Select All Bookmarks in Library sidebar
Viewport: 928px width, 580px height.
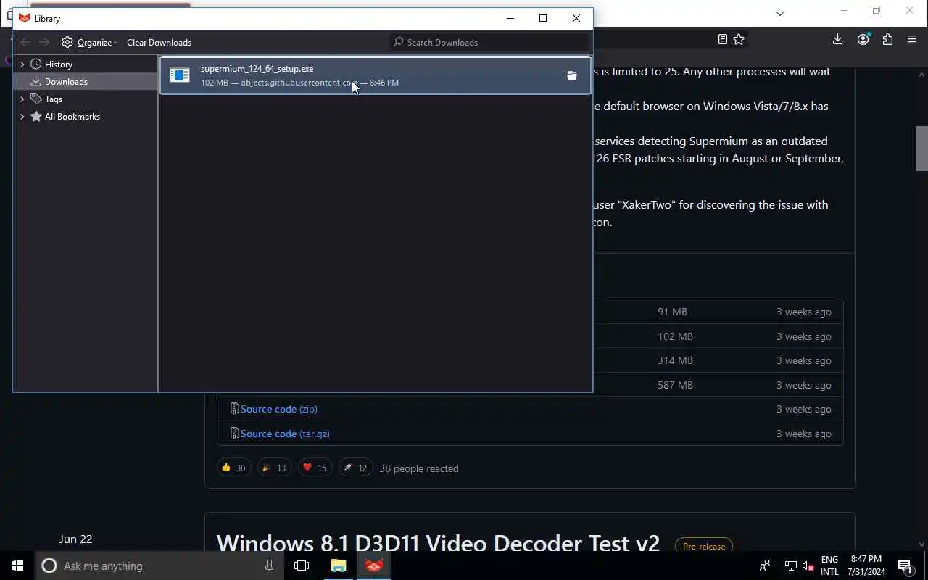(72, 117)
